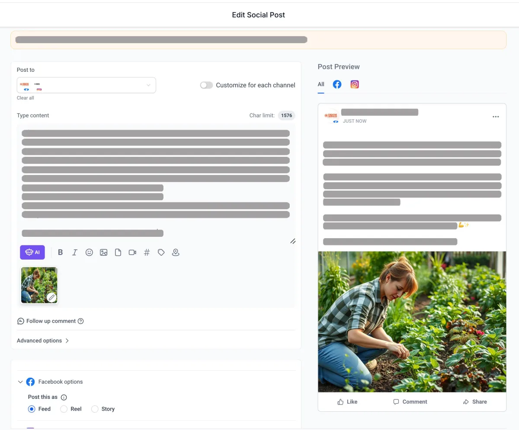Open the preview post three-dot menu

496,117
